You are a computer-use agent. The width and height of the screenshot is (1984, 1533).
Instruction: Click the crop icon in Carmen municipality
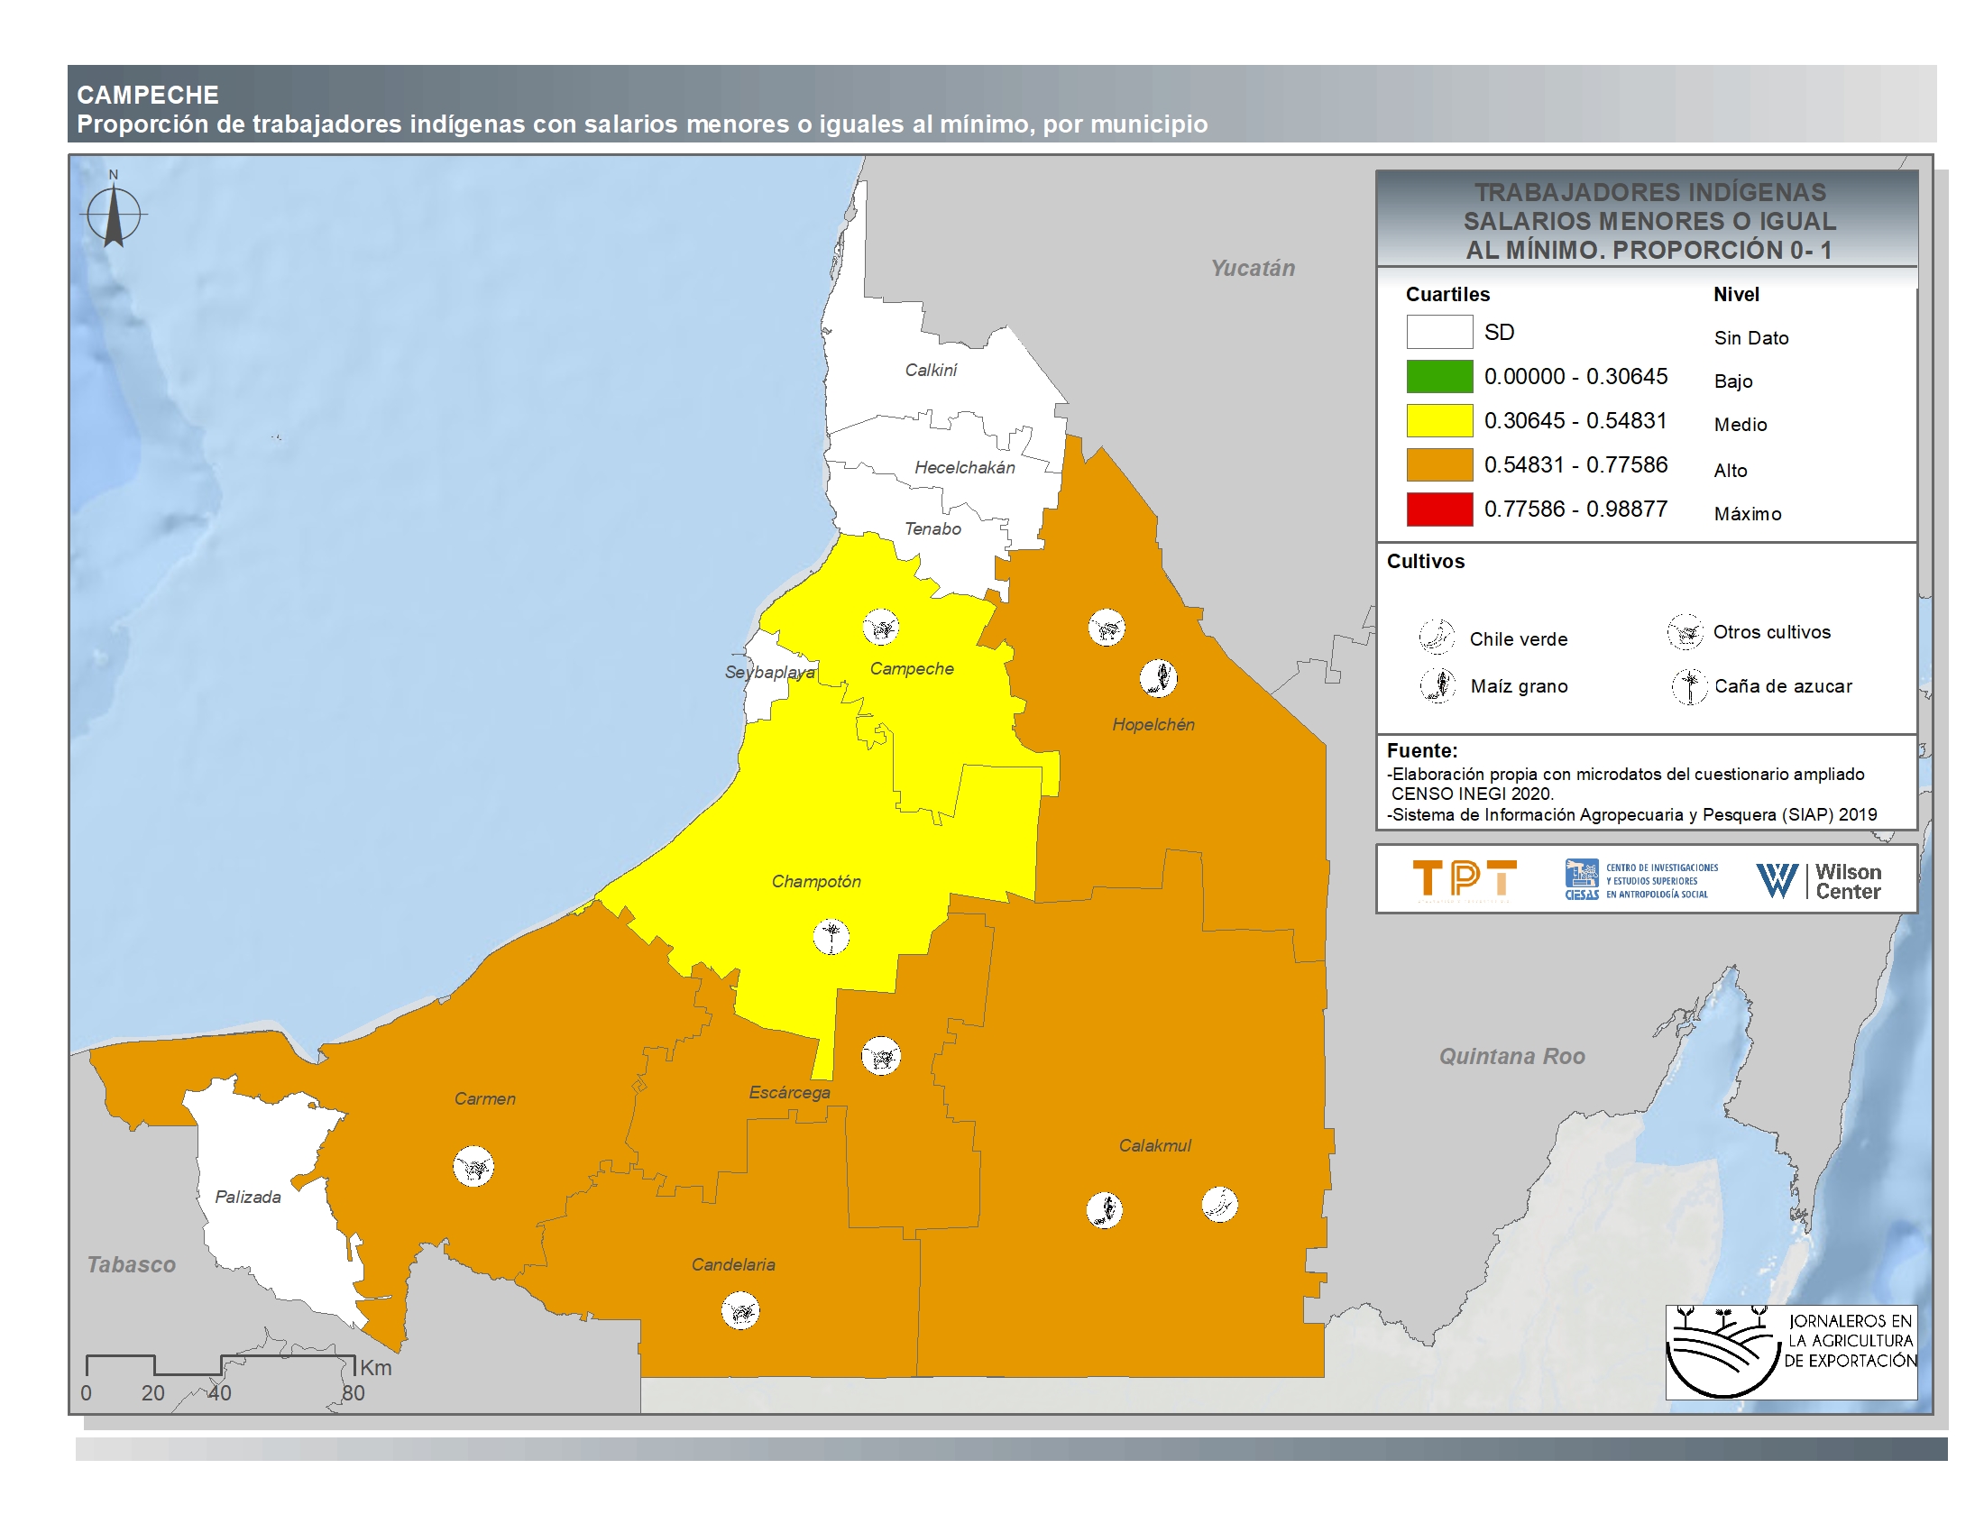coord(473,1166)
